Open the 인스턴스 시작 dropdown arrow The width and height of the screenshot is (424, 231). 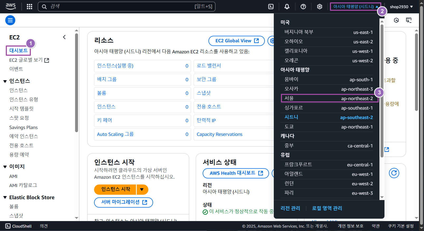(142, 189)
